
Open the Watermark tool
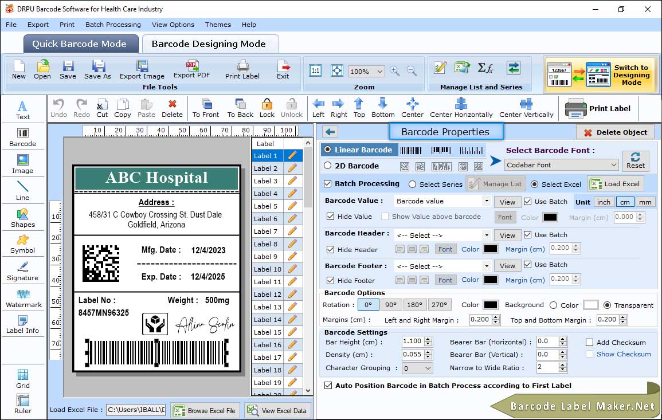click(23, 299)
